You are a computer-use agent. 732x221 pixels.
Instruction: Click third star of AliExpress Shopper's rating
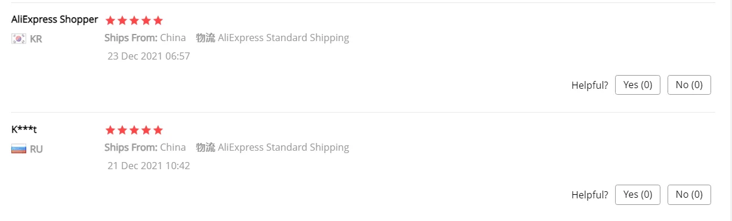pyautogui.click(x=134, y=20)
